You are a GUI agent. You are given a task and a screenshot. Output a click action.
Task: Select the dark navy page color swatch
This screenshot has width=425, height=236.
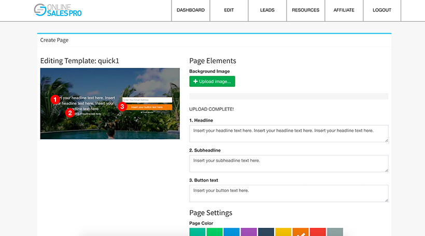click(x=266, y=232)
